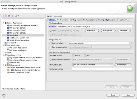Open the Configuration tab
This screenshot has width=137, height=99.
(x=87, y=20)
